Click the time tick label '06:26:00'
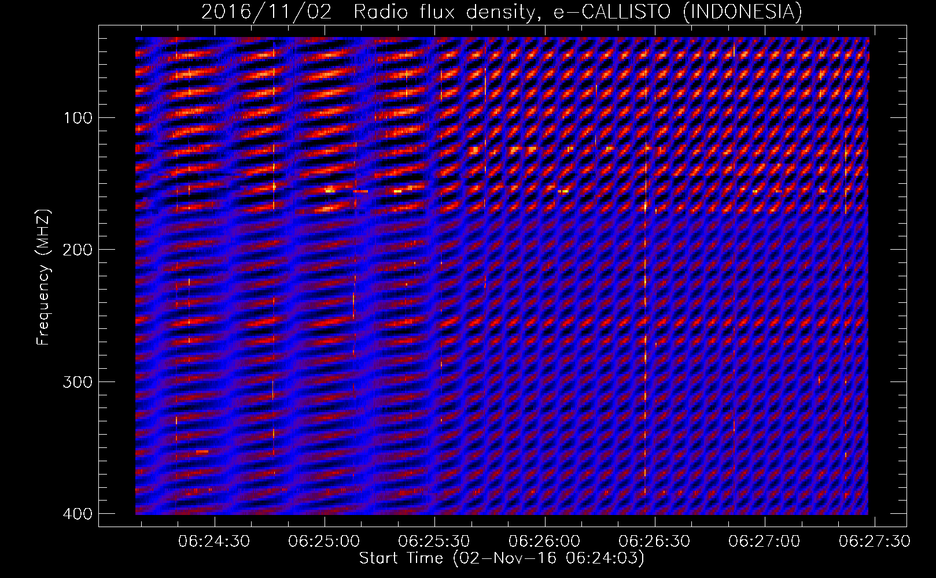936x578 pixels. click(x=544, y=542)
